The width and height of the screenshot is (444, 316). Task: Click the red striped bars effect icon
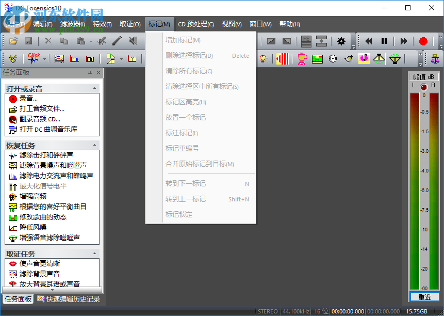282,59
